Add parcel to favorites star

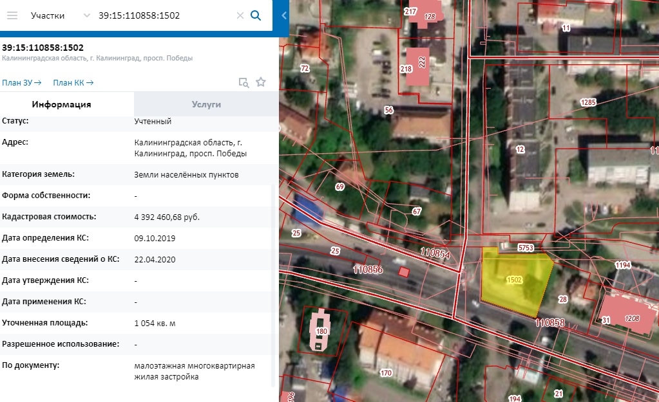click(261, 82)
